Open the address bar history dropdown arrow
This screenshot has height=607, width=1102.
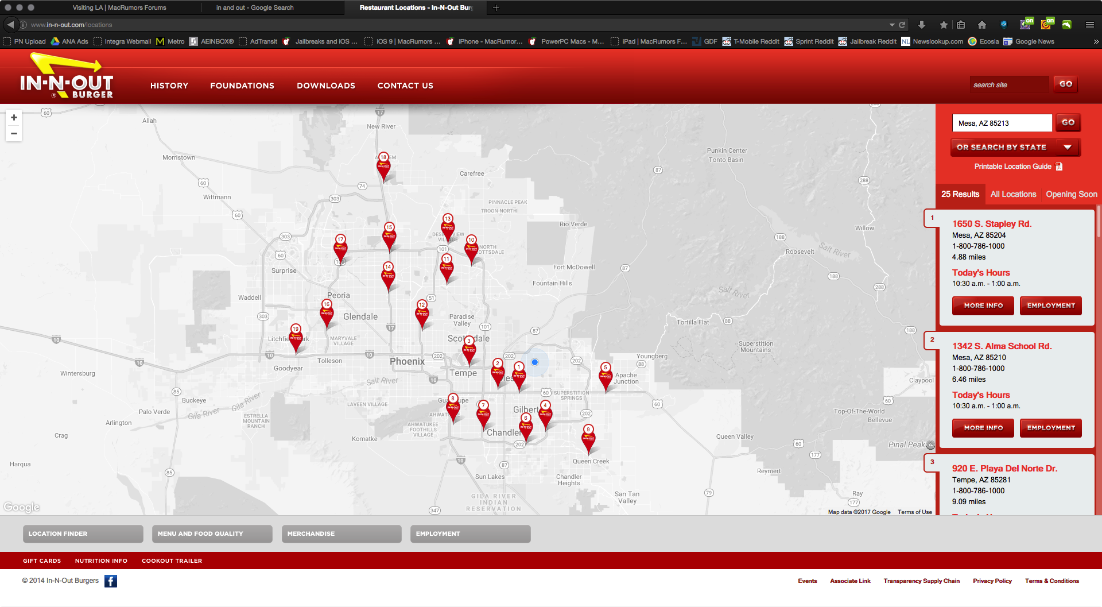point(892,25)
